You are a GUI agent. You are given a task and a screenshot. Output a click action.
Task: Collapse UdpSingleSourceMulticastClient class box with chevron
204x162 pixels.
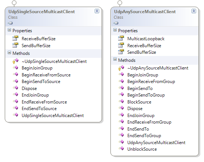pyautogui.click(x=97, y=11)
